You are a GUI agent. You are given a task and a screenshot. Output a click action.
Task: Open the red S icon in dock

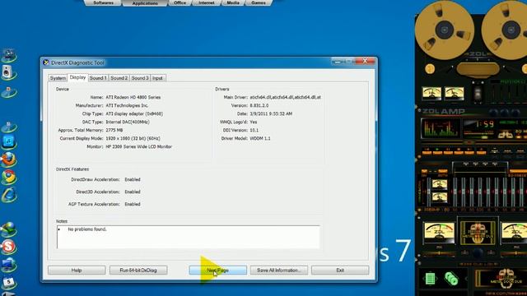8,247
